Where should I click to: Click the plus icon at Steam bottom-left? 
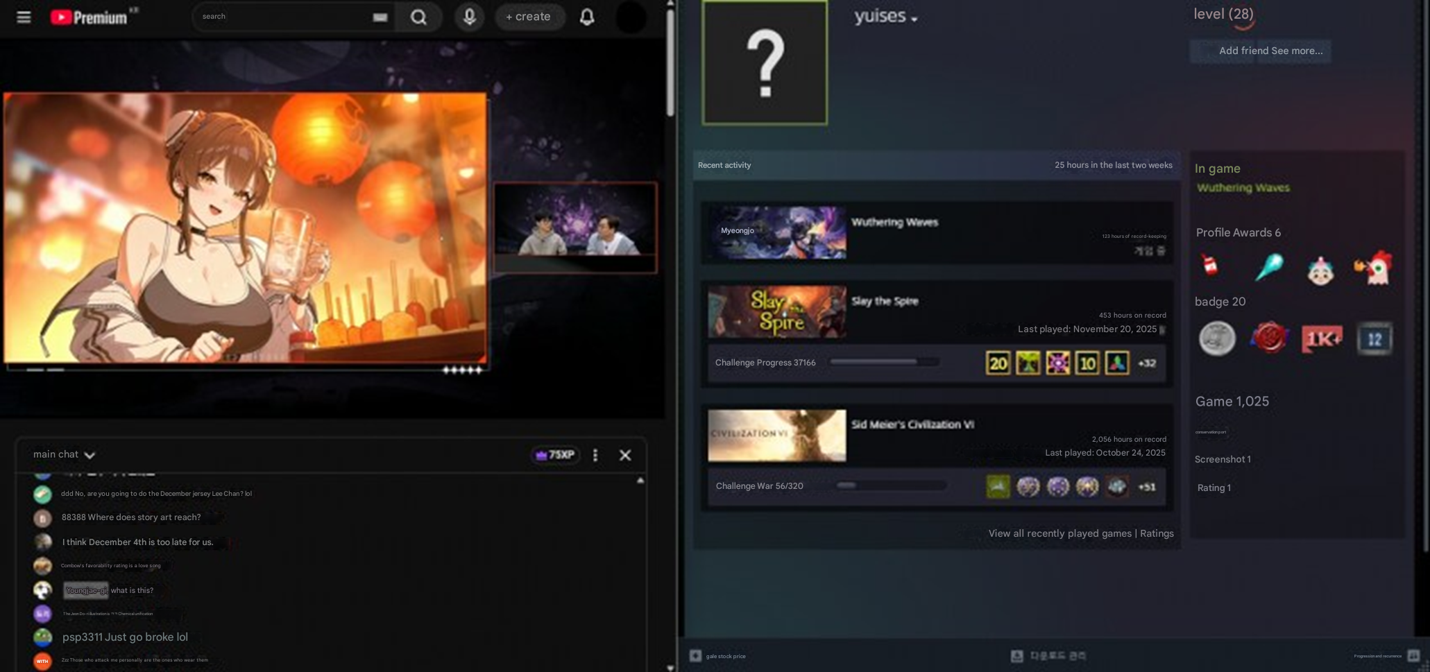695,655
